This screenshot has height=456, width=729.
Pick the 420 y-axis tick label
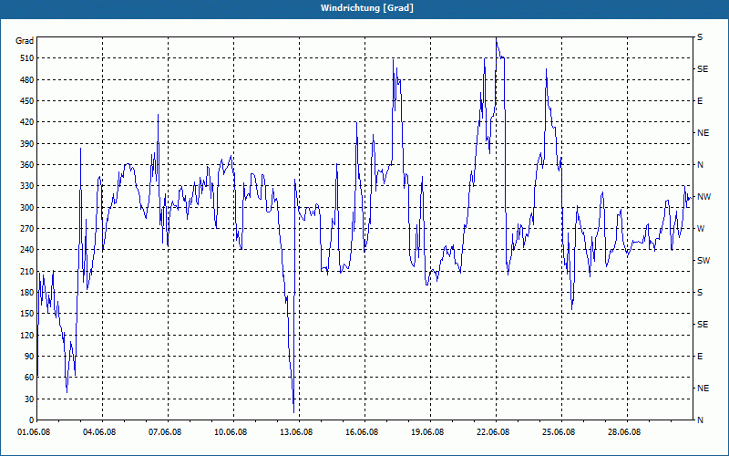(x=27, y=122)
